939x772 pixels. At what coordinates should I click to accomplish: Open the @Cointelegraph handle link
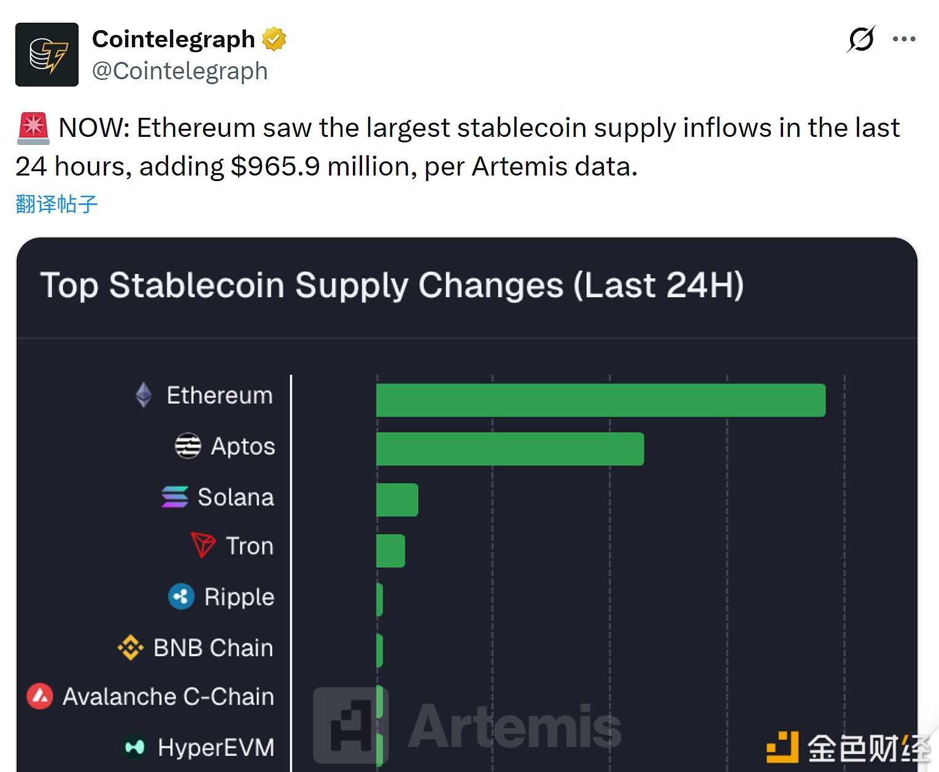point(180,71)
